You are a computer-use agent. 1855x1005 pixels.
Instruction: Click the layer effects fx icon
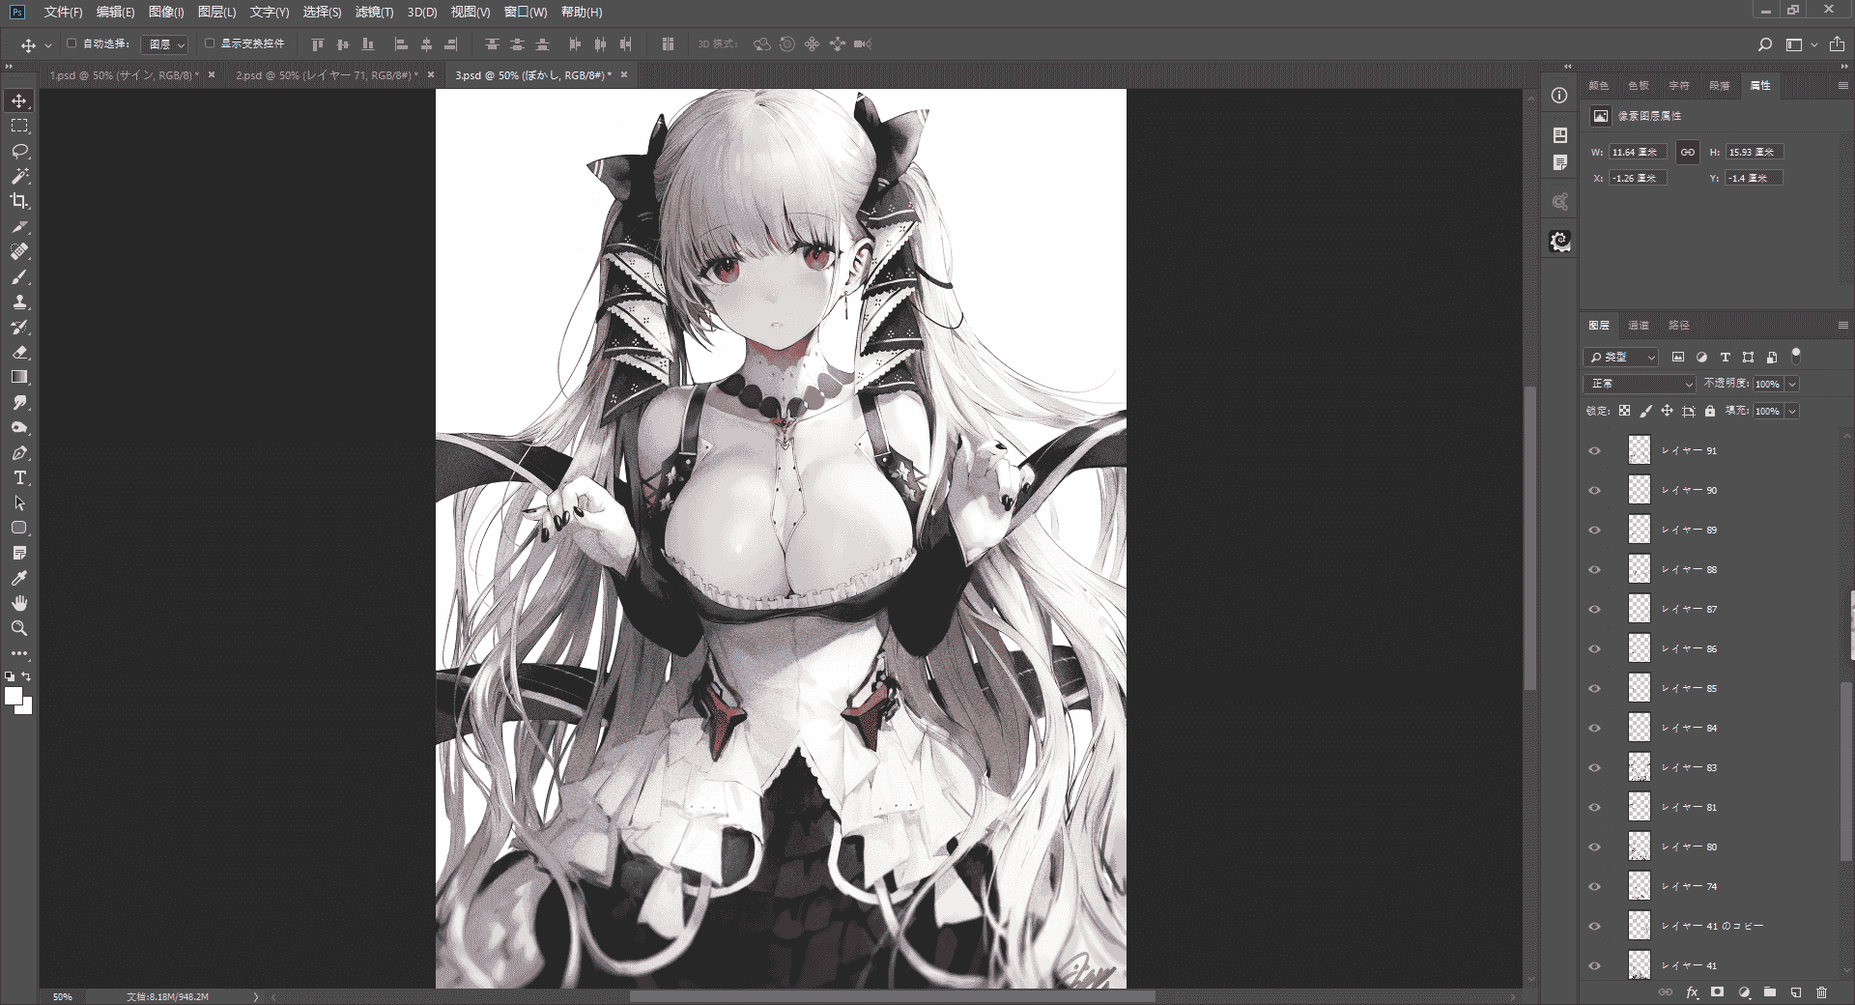(x=1692, y=992)
